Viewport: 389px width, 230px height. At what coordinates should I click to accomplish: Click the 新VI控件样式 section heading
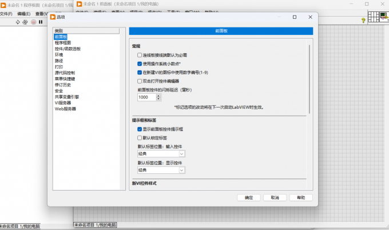(144, 183)
